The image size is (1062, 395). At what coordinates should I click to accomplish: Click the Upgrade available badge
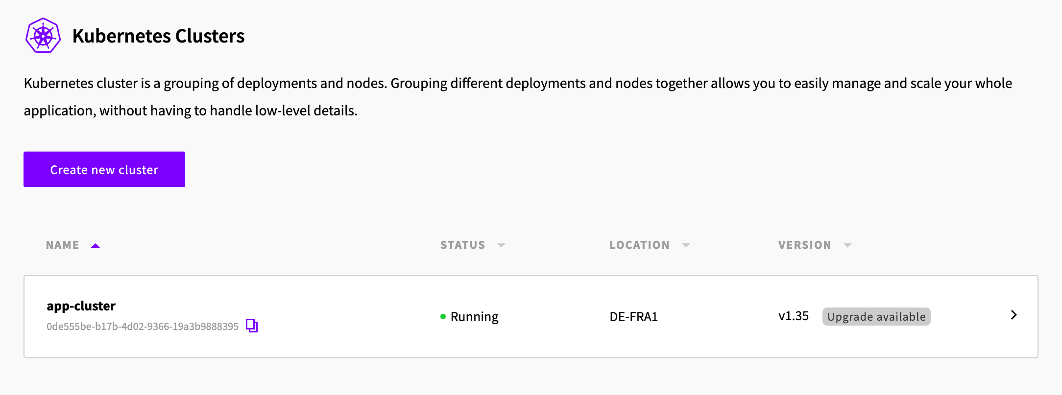876,317
